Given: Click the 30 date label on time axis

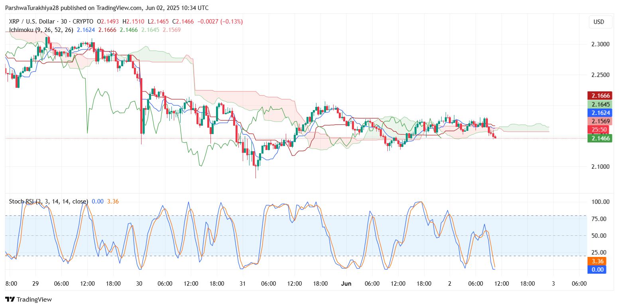Looking at the screenshot, I should click(x=139, y=283).
